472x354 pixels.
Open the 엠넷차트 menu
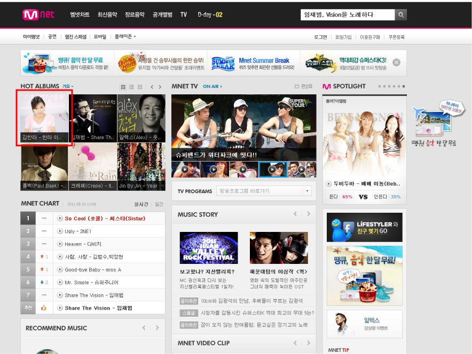click(80, 15)
